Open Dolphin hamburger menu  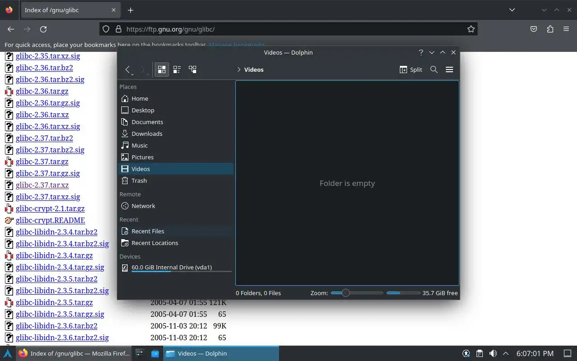[x=449, y=69]
